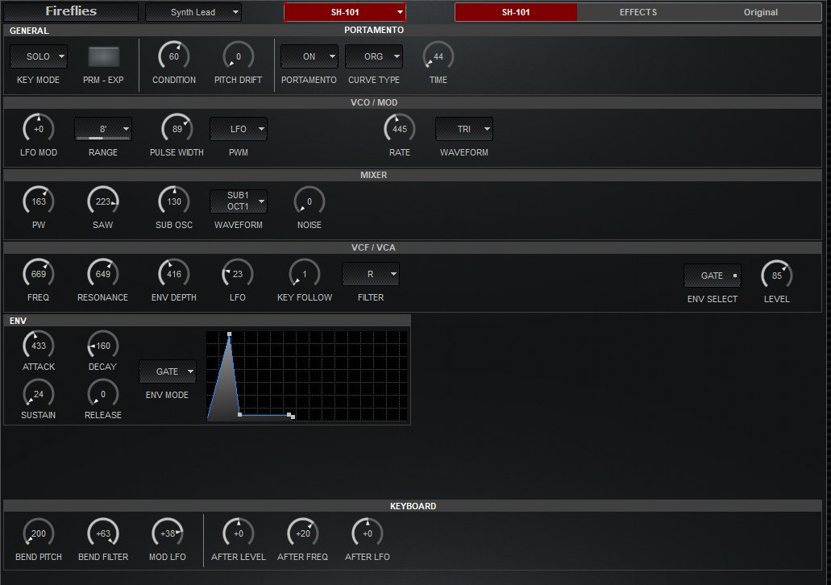This screenshot has width=831, height=585.
Task: Click the envelope DECAY knob
Action: (103, 346)
